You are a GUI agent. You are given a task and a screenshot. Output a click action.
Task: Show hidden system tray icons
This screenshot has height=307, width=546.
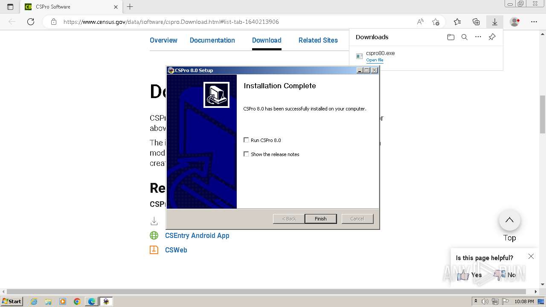476,301
